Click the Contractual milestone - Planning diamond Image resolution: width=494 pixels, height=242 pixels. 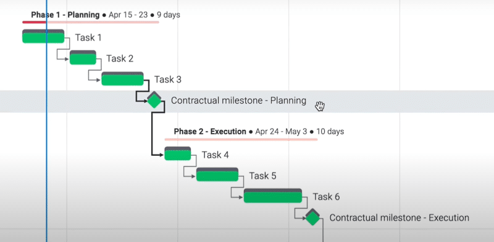[154, 100]
